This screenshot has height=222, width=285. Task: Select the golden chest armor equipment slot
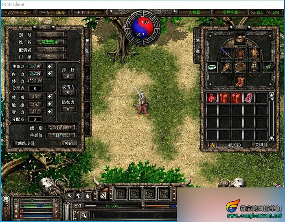coord(254,53)
